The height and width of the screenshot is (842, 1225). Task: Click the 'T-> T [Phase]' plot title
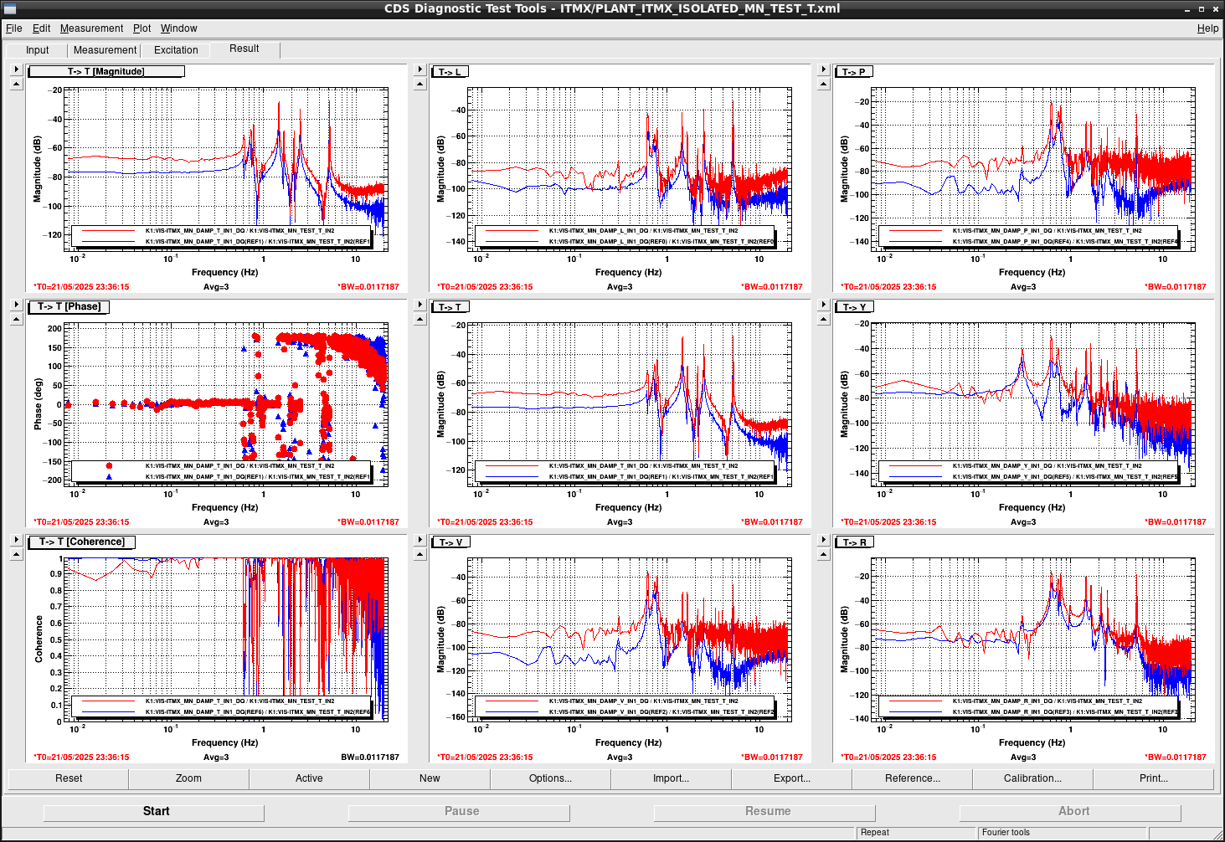point(69,306)
